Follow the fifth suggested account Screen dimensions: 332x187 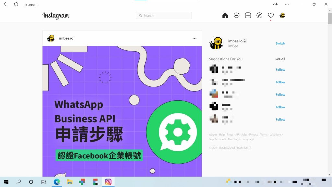click(280, 119)
